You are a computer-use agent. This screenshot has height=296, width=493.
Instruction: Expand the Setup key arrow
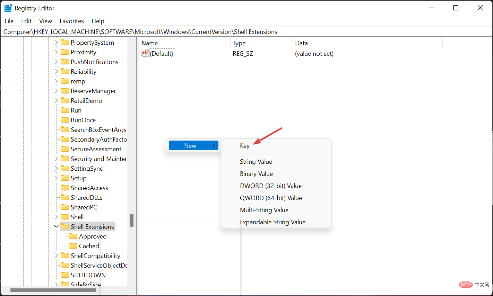[x=56, y=178]
